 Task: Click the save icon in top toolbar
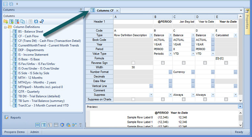point(5,3)
